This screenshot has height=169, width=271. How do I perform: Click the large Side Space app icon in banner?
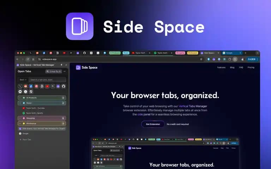click(80, 26)
